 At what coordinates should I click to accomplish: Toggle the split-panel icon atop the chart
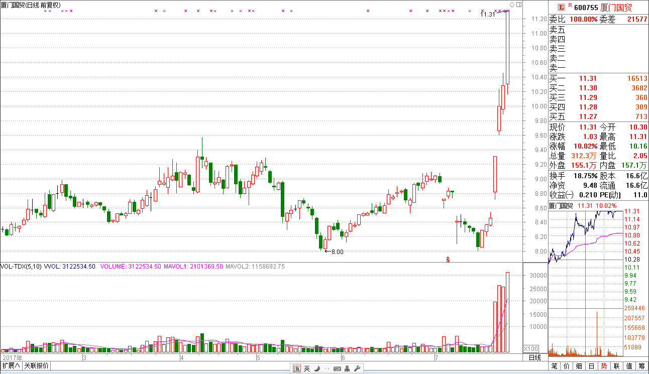(519, 5)
